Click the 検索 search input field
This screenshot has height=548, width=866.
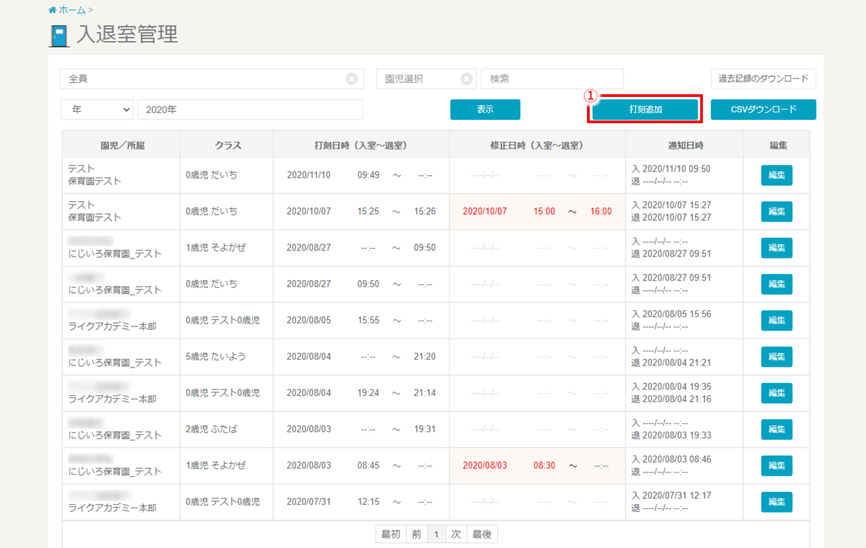552,79
